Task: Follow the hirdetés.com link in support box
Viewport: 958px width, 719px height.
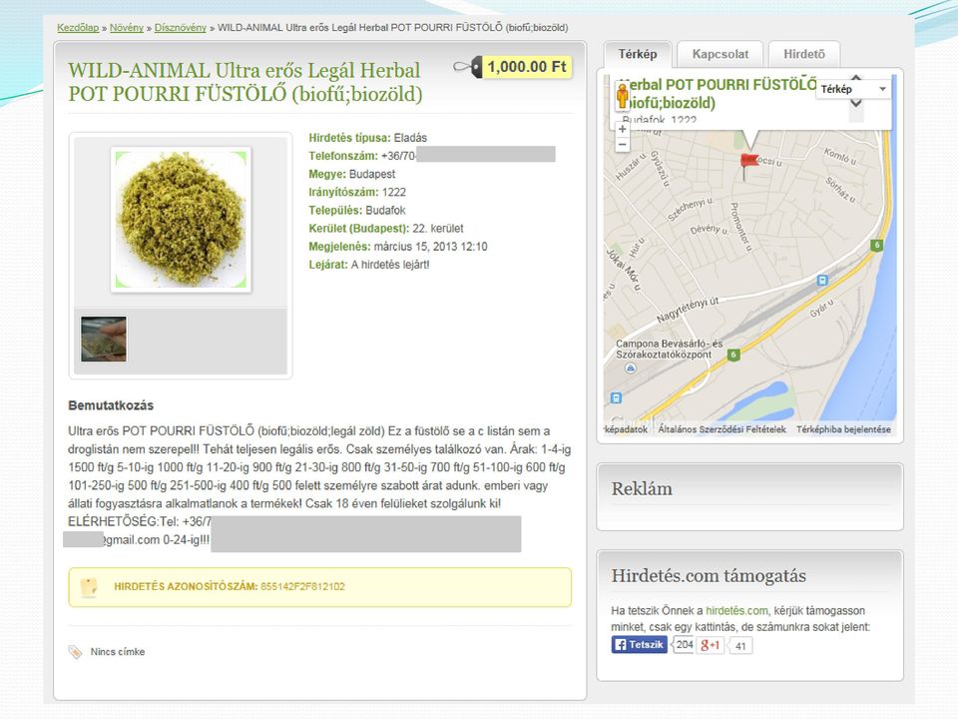Action: point(736,611)
